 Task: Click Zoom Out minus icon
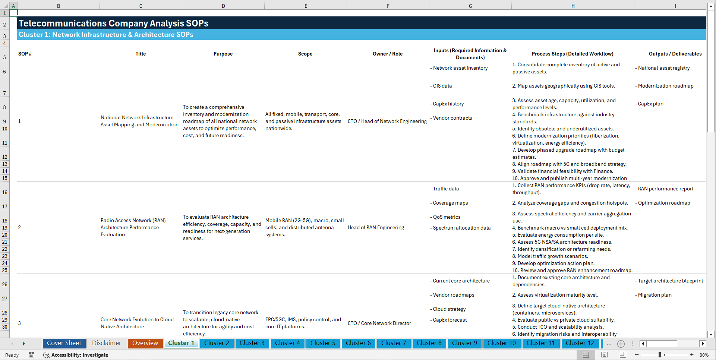(637, 355)
